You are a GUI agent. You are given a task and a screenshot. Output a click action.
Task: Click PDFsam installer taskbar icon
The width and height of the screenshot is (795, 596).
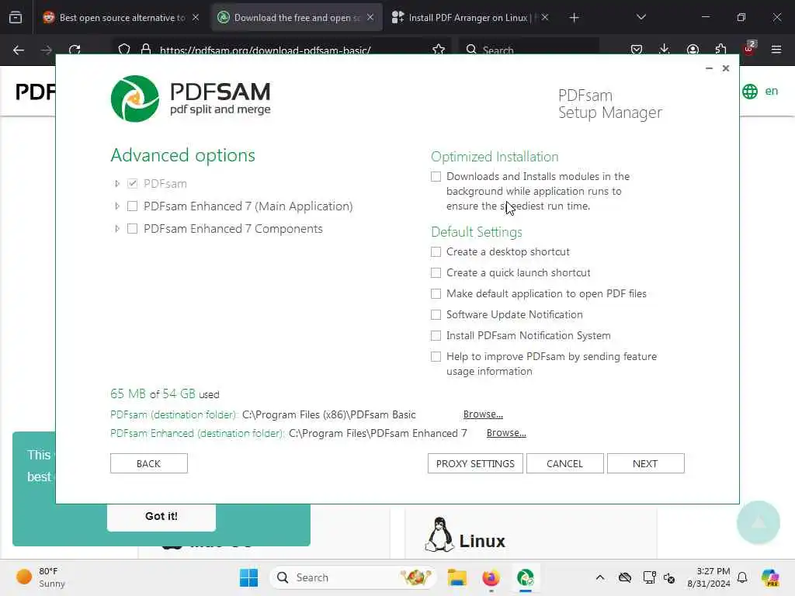tap(526, 577)
